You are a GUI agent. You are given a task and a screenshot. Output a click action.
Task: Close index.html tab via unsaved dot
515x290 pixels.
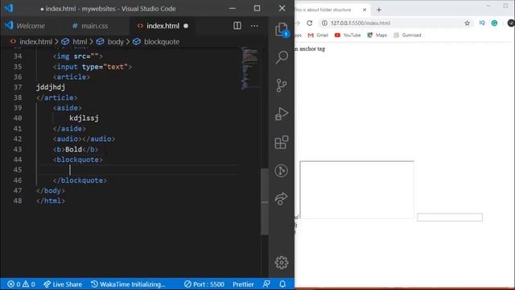click(186, 26)
